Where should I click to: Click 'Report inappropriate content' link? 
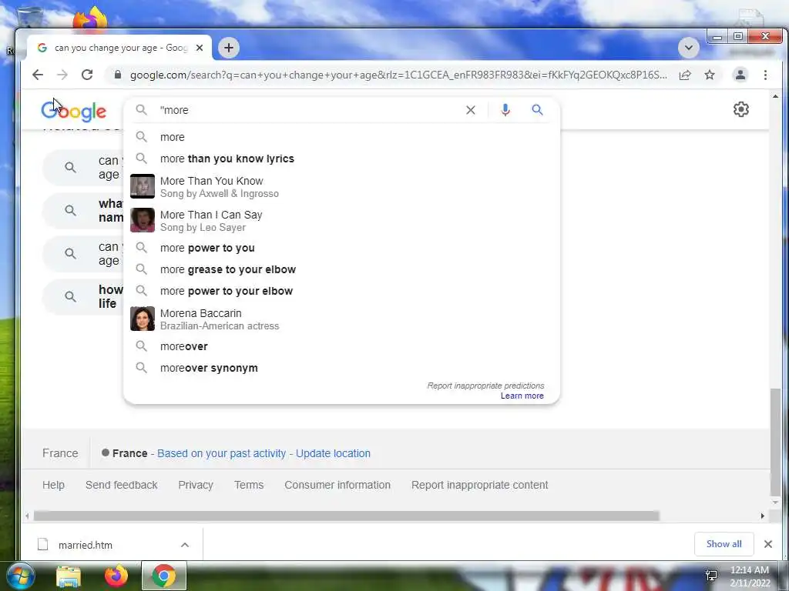pos(479,485)
